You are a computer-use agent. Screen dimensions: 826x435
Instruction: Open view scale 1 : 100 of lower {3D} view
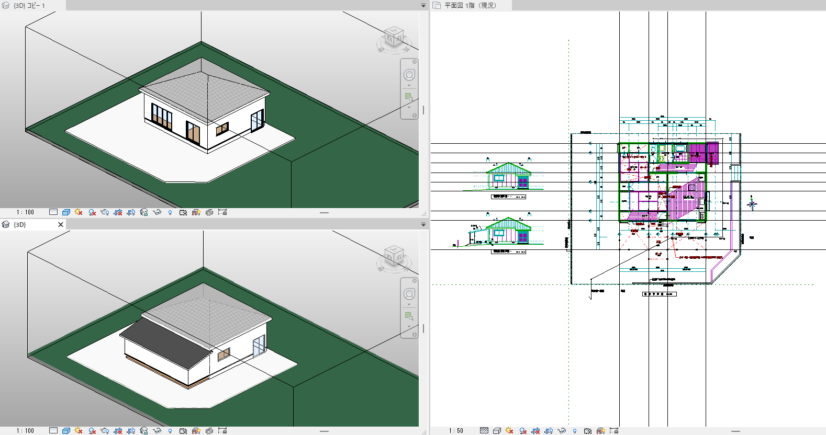coord(25,431)
